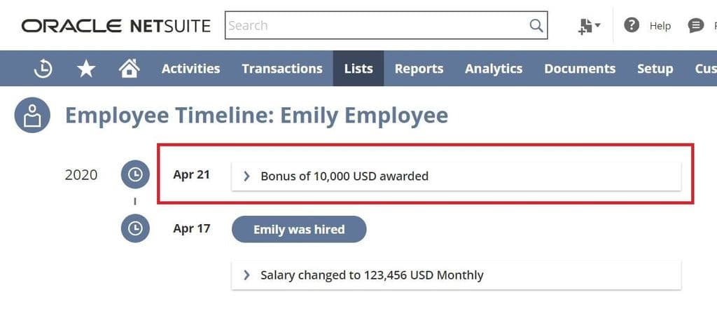Go to the Home house icon

(129, 69)
